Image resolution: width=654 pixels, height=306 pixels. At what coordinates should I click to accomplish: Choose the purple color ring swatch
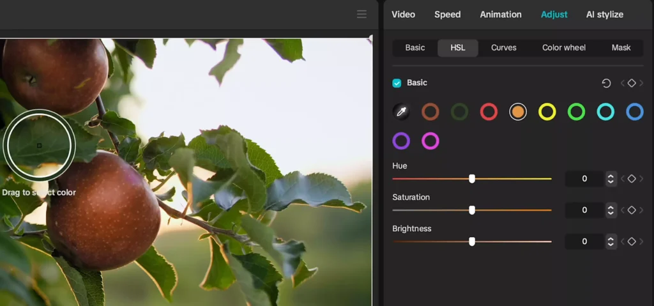click(x=401, y=141)
